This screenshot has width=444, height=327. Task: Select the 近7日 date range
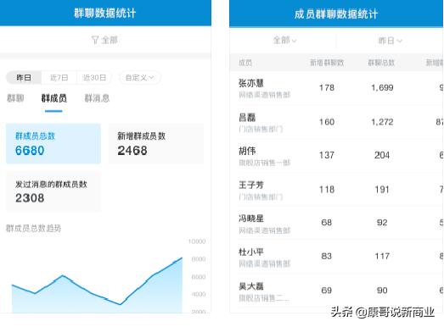(x=59, y=77)
